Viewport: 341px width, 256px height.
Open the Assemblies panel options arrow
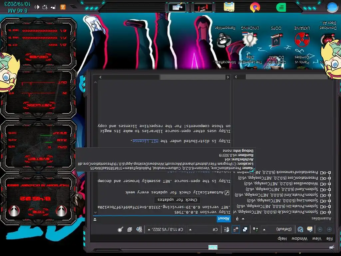tap(243, 219)
